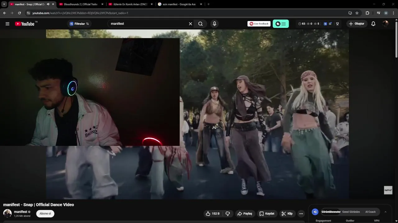Screen dimensions: 398x223
Task: Open the manifest channel avatar
Action: tap(7, 213)
